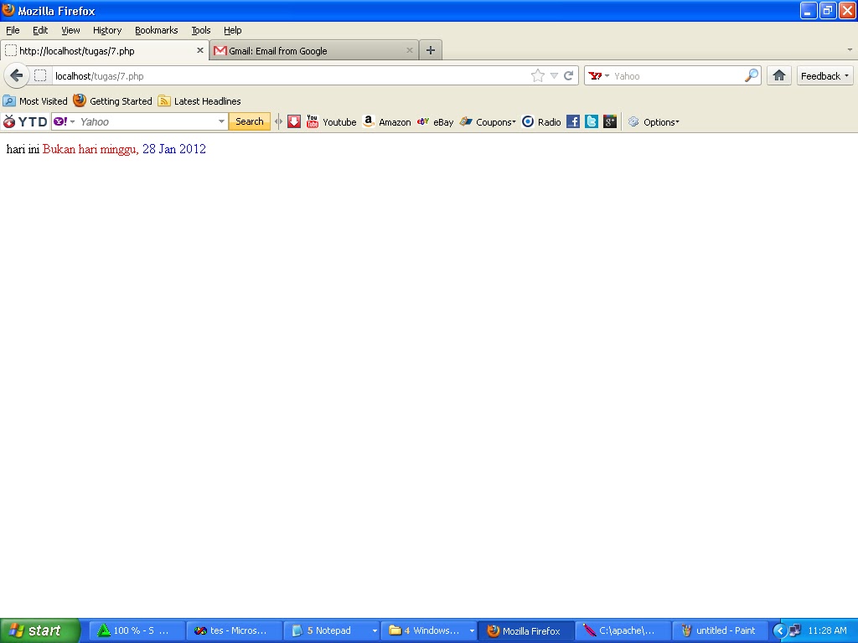The height and width of the screenshot is (643, 858).
Task: Open the Firefox home page icon
Action: (x=778, y=75)
